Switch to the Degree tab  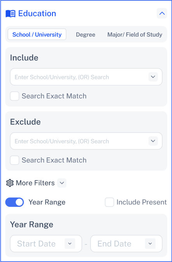[85, 35]
